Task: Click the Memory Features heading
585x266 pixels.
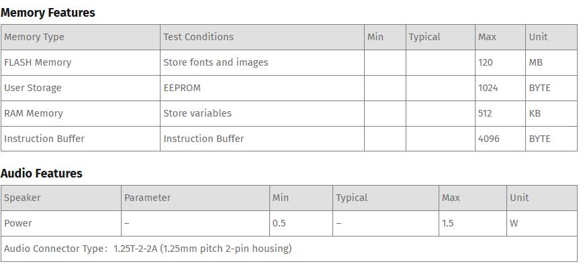Action: click(x=48, y=13)
